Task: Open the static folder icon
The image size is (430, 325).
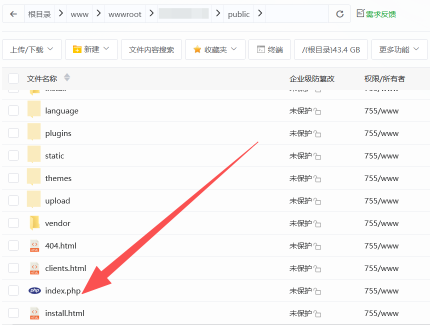Action: tap(34, 154)
